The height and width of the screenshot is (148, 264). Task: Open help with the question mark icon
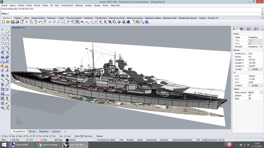click(x=147, y=22)
